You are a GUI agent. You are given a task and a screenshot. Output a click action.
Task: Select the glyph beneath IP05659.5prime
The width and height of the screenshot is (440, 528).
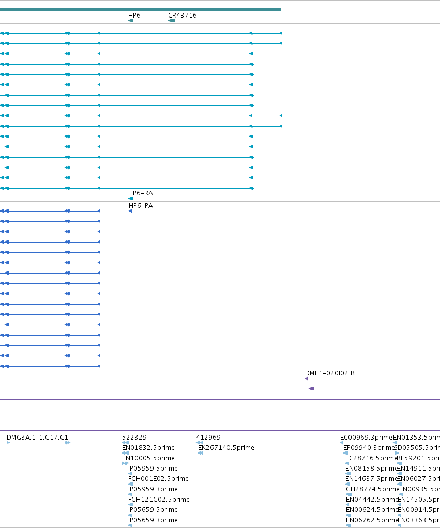(x=130, y=515)
